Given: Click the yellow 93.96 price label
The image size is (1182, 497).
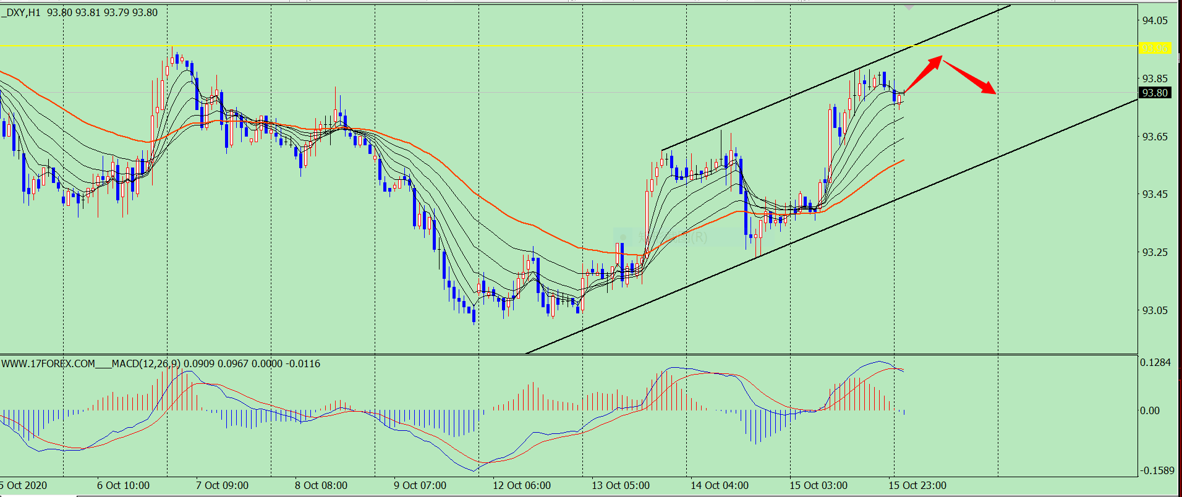Looking at the screenshot, I should point(1155,48).
